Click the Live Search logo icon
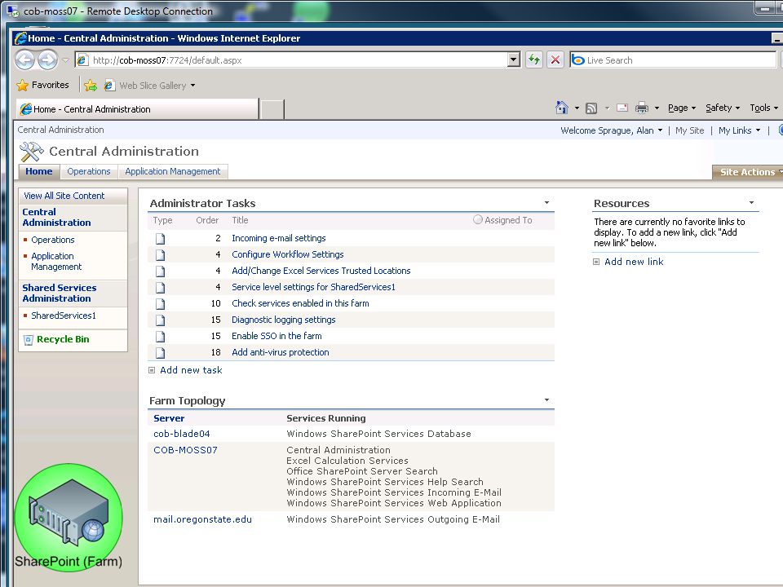Screen dimensions: 783x587 (578, 60)
